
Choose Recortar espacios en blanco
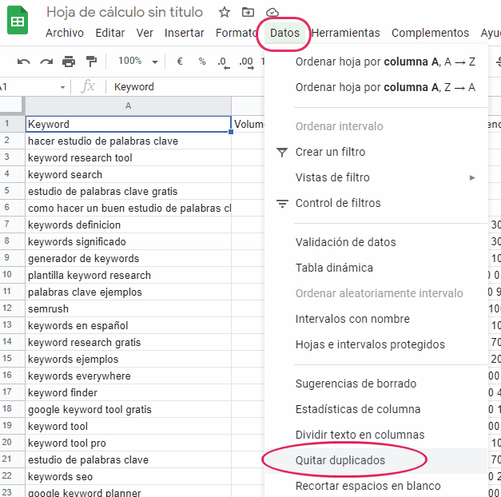click(x=376, y=486)
